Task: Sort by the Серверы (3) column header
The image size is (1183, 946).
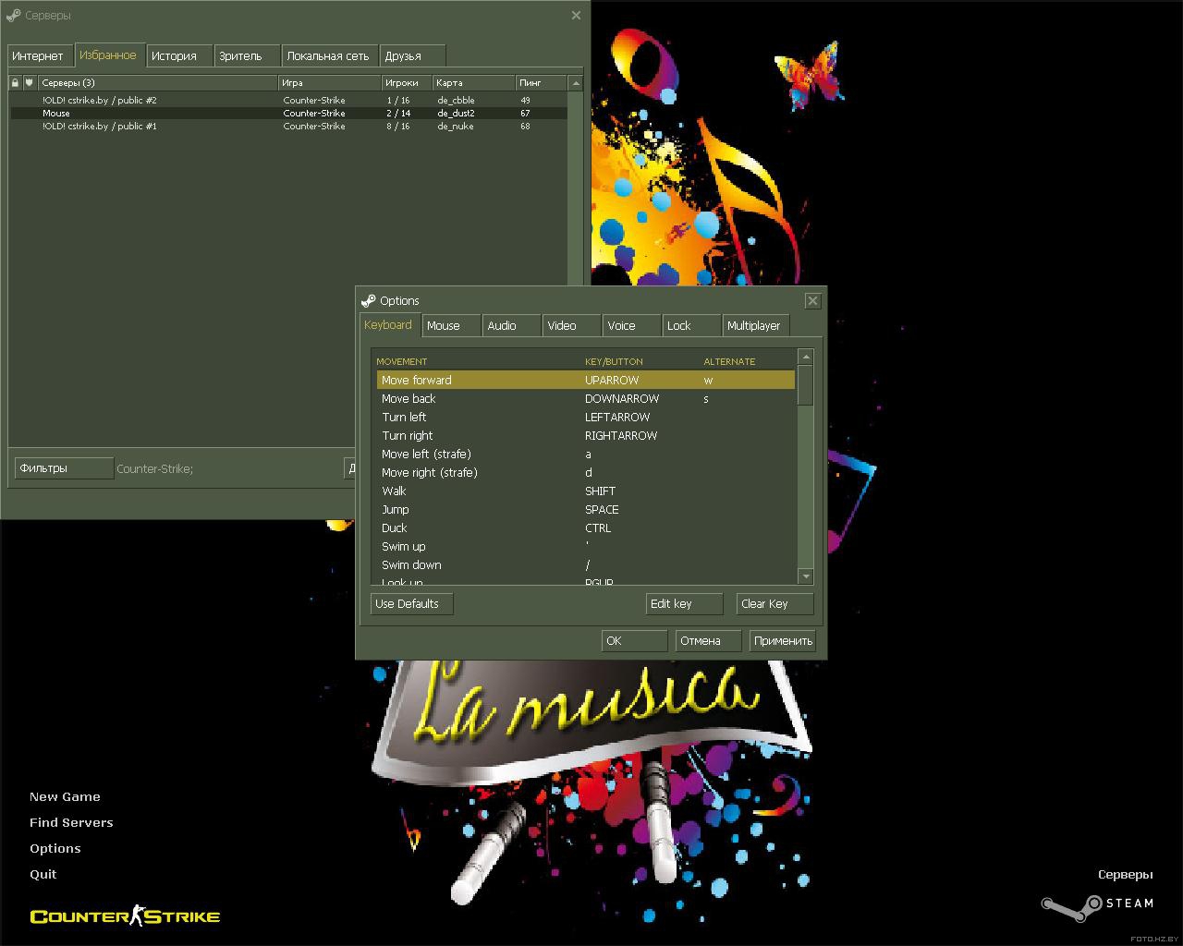Action: click(x=157, y=82)
